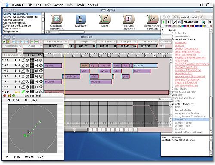Screen dimensions: 215x165
Task: Select Sources & Generators KBD Ctrl category
Action: point(21,17)
